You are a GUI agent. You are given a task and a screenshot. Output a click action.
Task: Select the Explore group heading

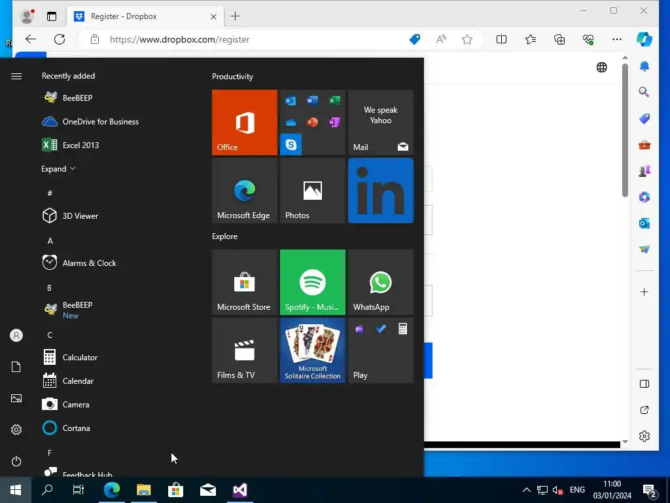225,236
